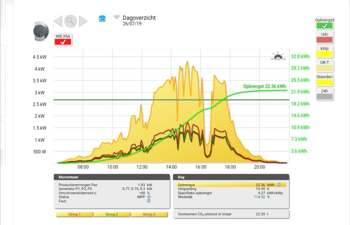Click the inverter device icon
The height and width of the screenshot is (225, 350).
(41, 31)
